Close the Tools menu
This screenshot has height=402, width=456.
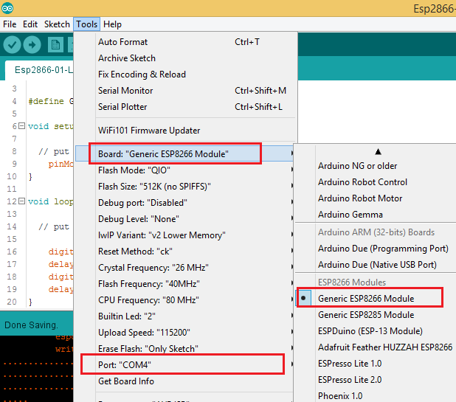[86, 24]
